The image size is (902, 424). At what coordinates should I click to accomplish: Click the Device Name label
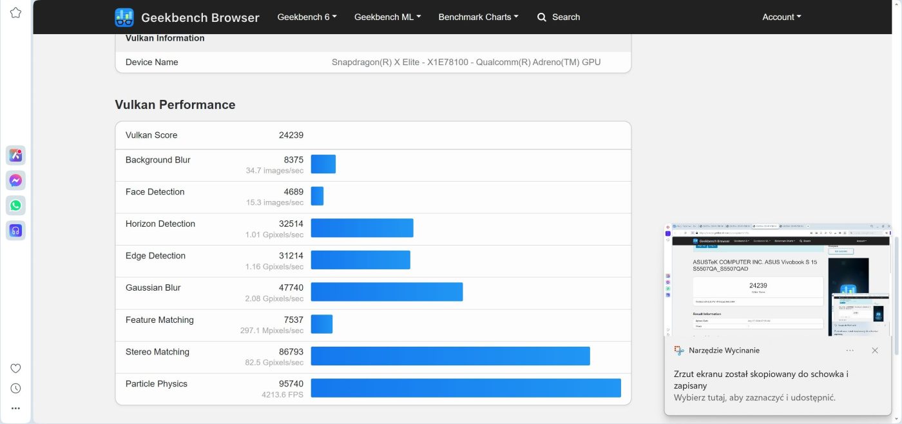point(152,63)
